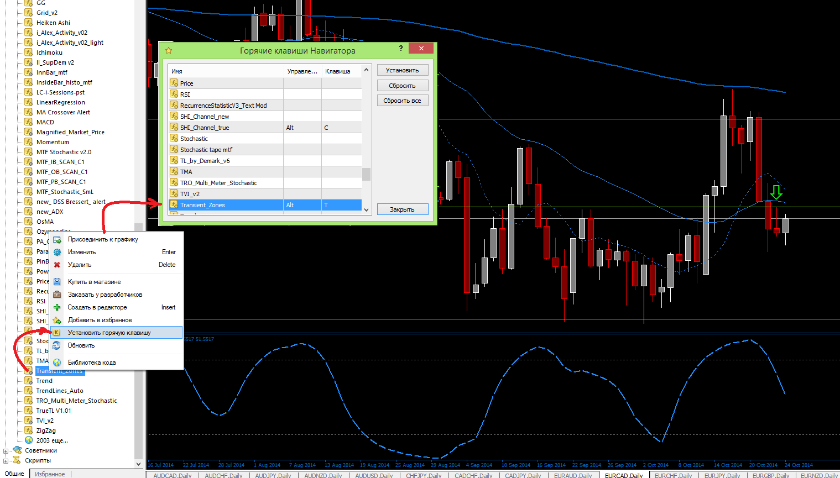Viewport: 840px width, 478px height.
Task: Click the Ichimoku indicator icon in Navigator
Action: (29, 52)
